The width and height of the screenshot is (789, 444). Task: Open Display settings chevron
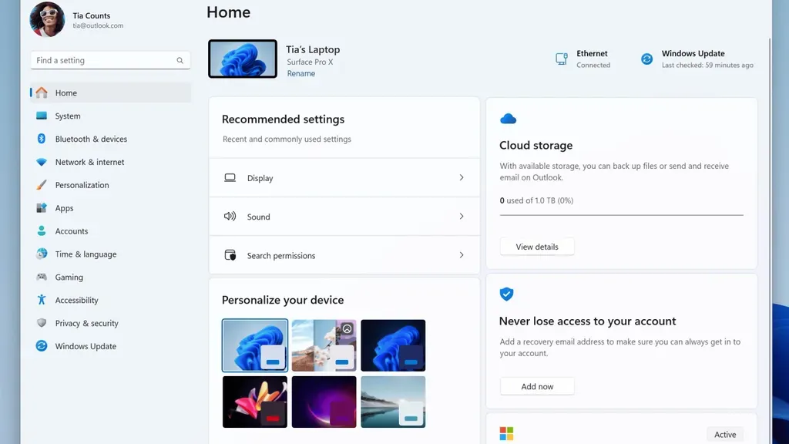click(462, 178)
